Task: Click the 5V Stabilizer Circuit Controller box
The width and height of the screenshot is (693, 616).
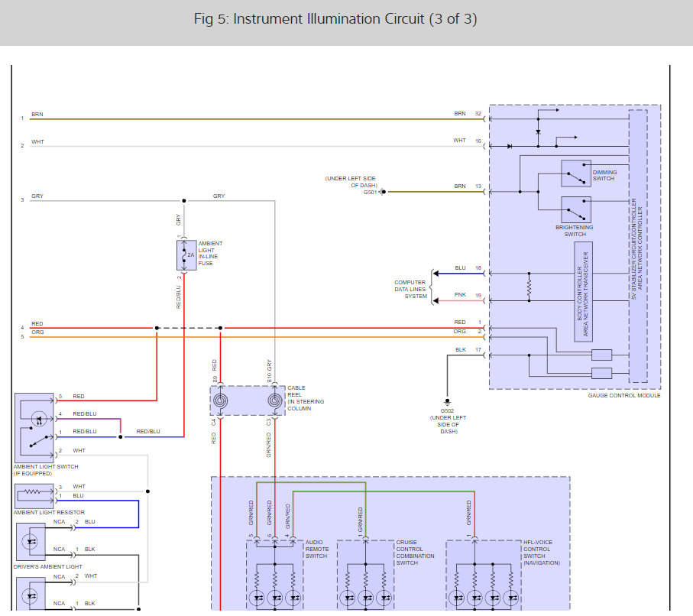Action: pyautogui.click(x=638, y=246)
